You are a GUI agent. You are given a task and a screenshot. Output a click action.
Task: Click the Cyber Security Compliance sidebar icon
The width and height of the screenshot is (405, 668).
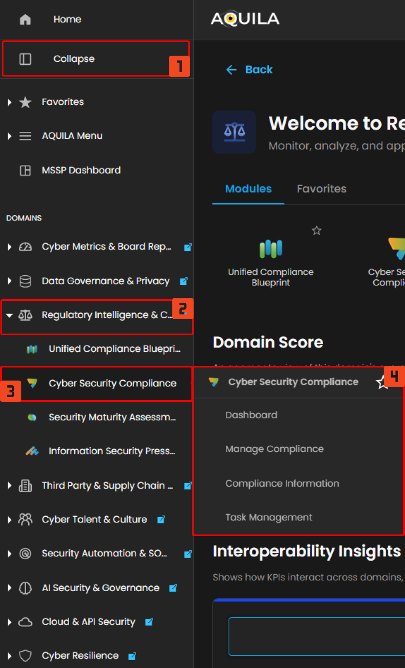pos(32,383)
